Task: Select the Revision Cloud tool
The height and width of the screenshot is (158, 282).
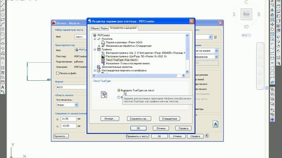Action: tap(3, 34)
